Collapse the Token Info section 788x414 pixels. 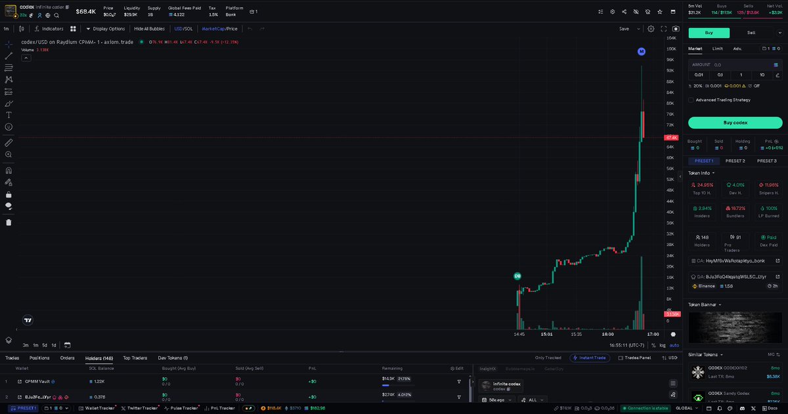coord(701,173)
